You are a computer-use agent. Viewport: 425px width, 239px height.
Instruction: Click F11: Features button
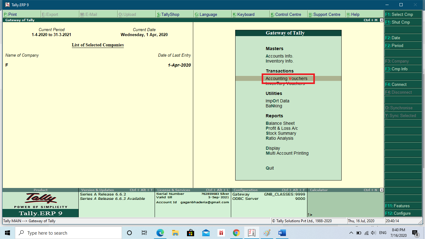tap(403, 206)
